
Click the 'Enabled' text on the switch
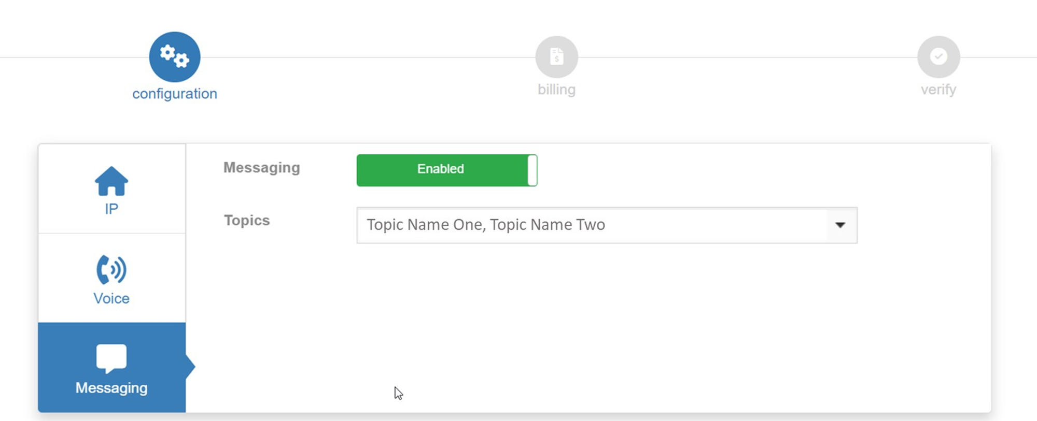pos(441,169)
